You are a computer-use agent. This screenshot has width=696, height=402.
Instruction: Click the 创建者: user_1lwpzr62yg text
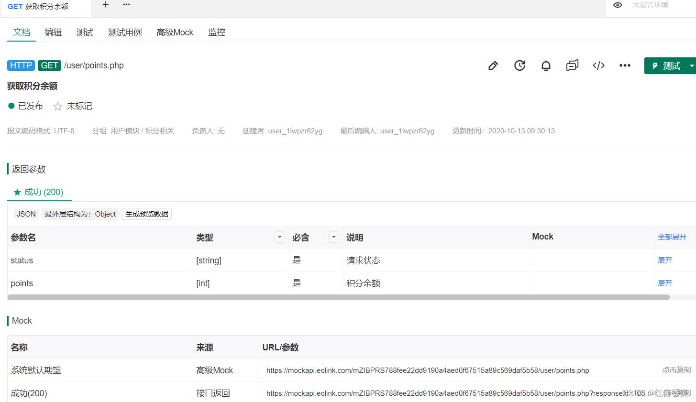[x=282, y=131]
